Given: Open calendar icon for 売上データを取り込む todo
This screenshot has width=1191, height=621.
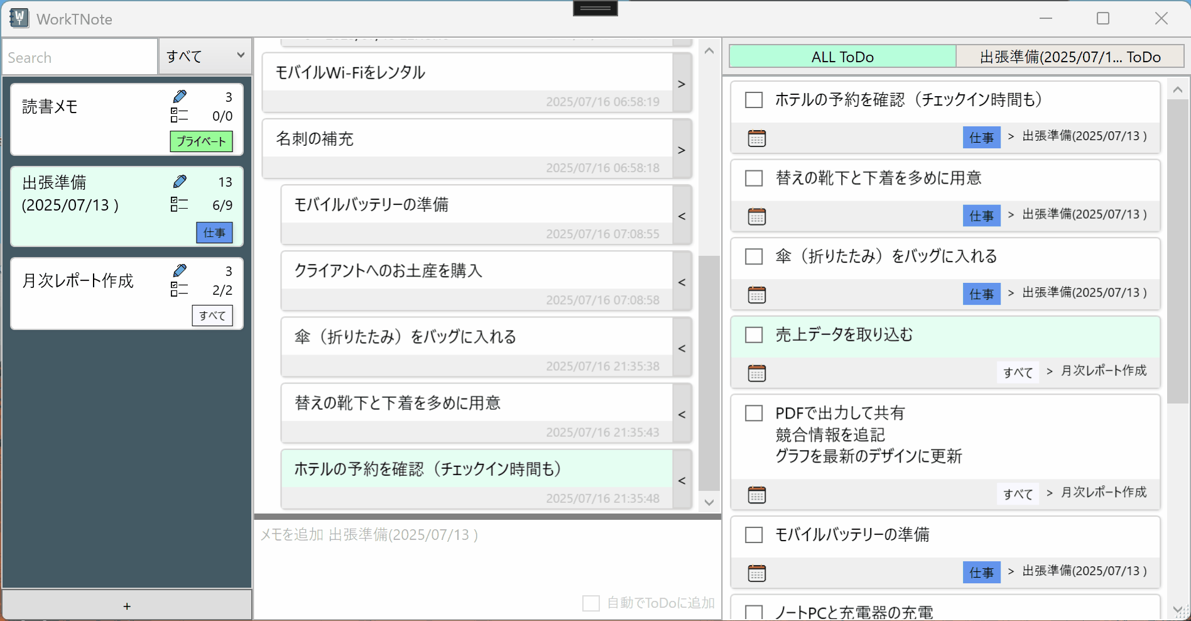Looking at the screenshot, I should point(757,373).
